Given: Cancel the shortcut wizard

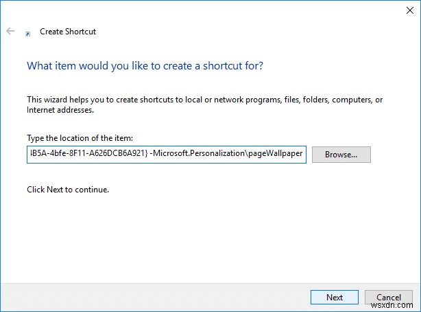Looking at the screenshot, I should [x=389, y=297].
